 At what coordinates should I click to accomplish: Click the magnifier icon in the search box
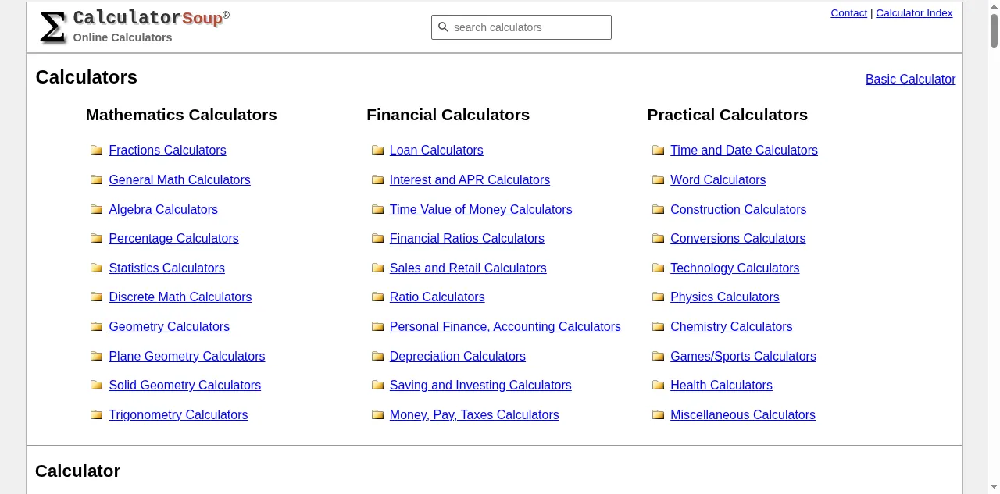pyautogui.click(x=444, y=27)
